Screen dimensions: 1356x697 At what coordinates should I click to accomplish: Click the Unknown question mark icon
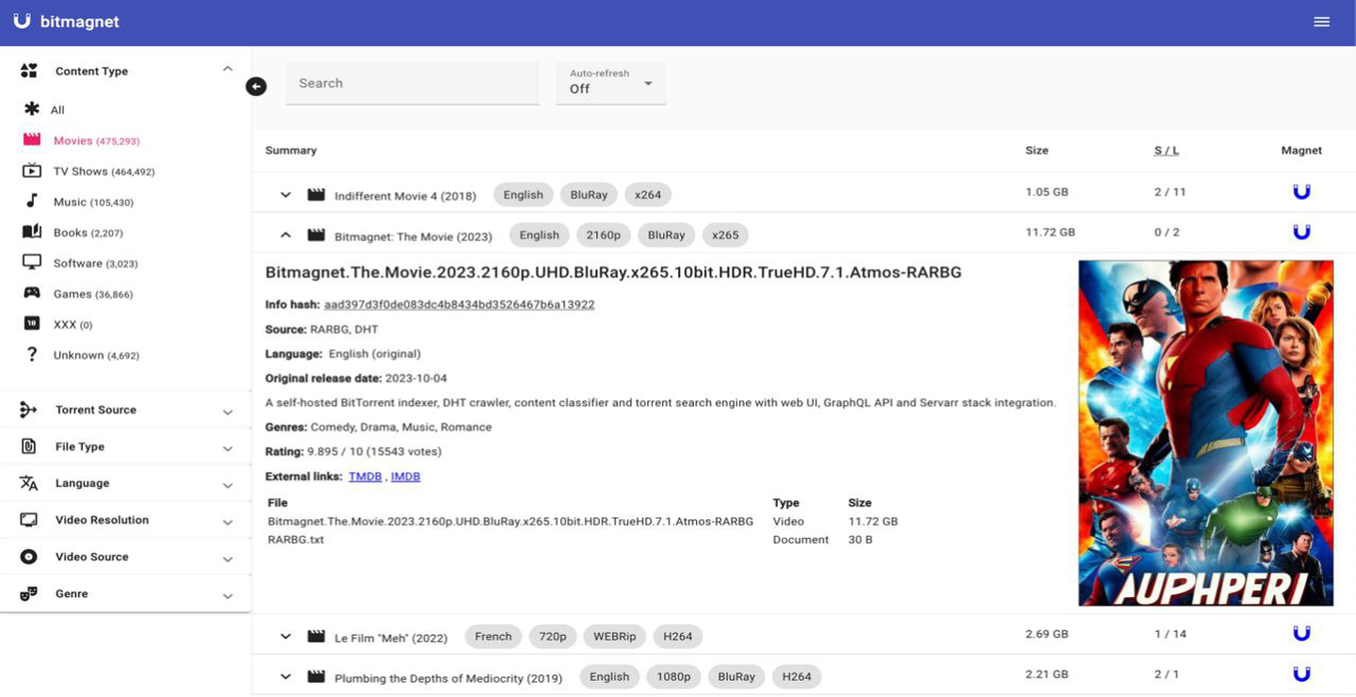[32, 354]
